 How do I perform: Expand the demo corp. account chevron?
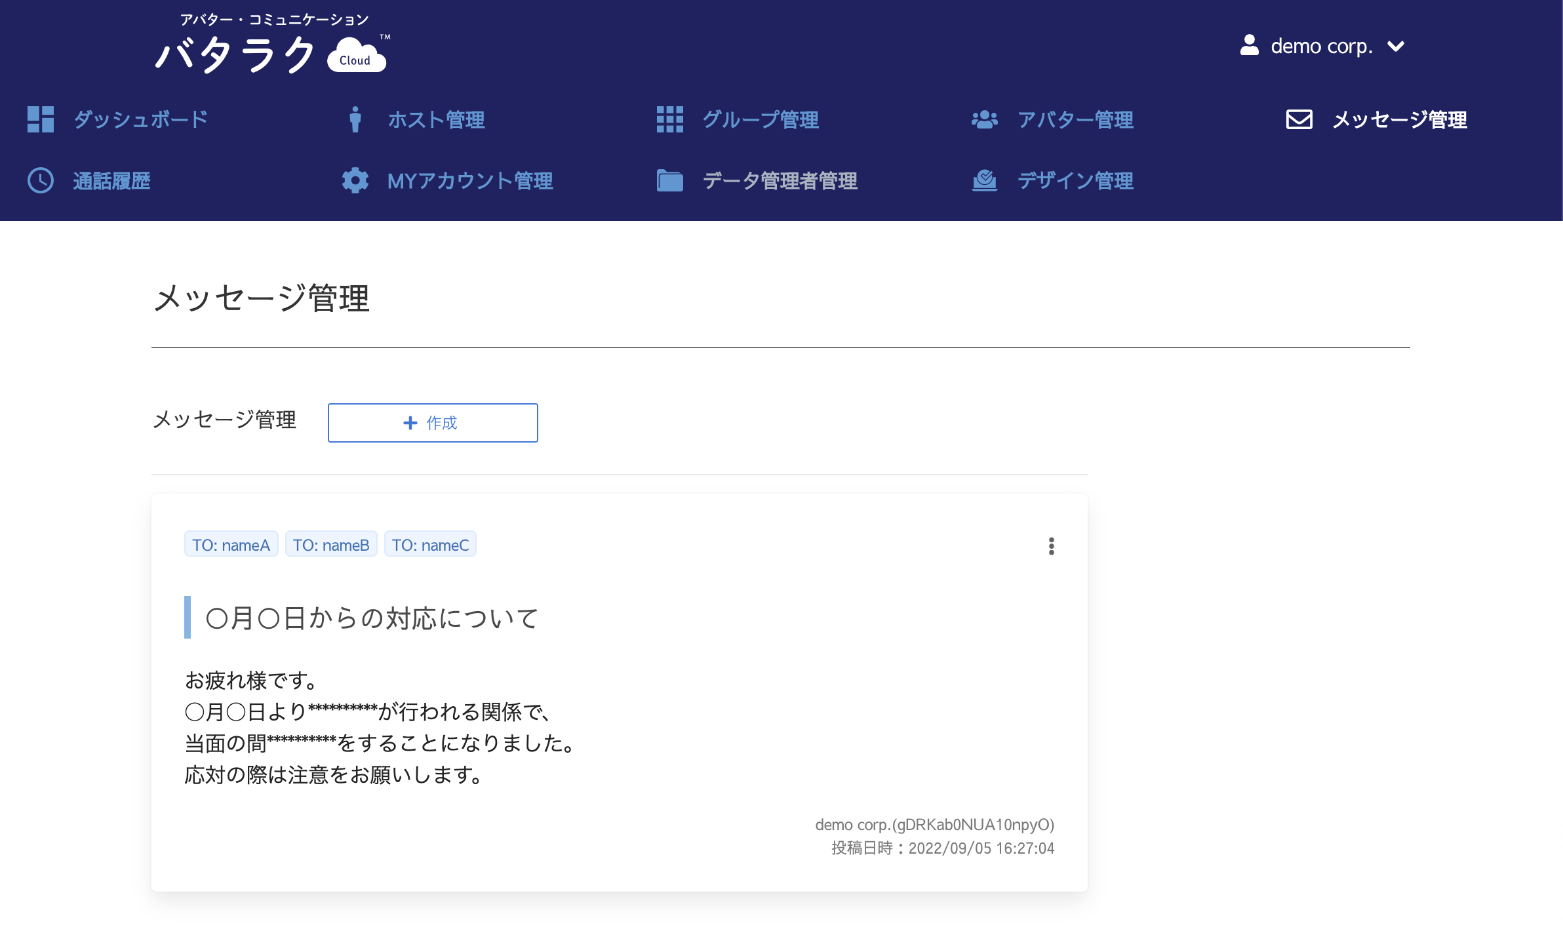[1396, 46]
